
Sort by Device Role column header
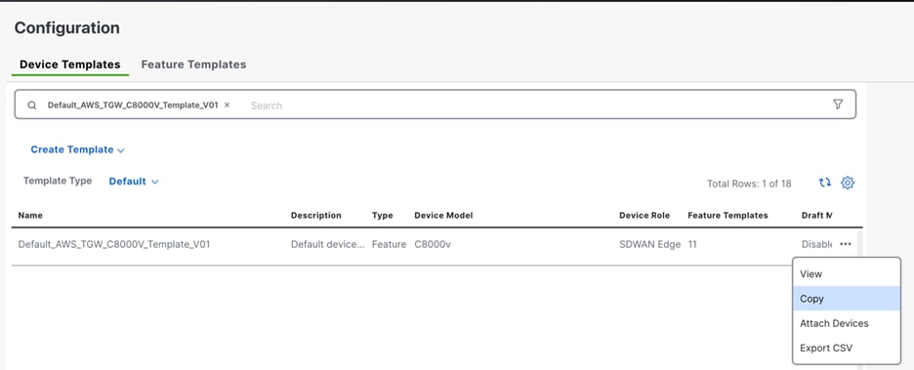tap(644, 216)
